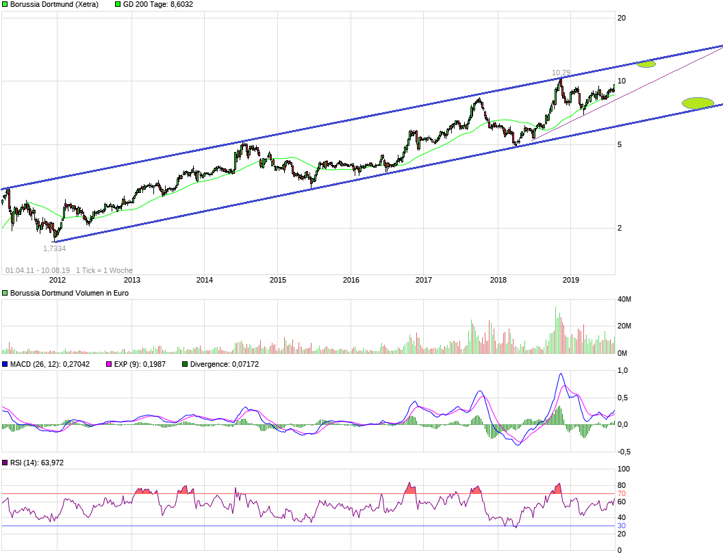The height and width of the screenshot is (557, 723).
Task: Click the GD 200 Tage legend color square
Action: pyautogui.click(x=118, y=5)
